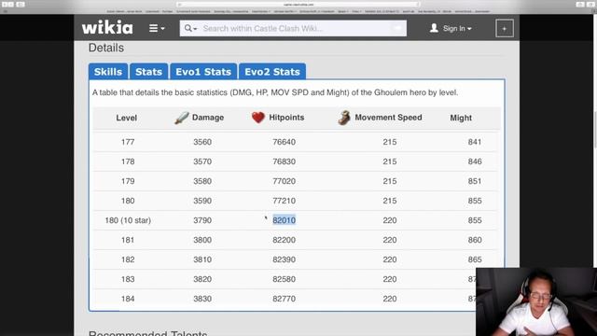
Task: Switch to the Evo1 Stats tab
Action: (203, 72)
